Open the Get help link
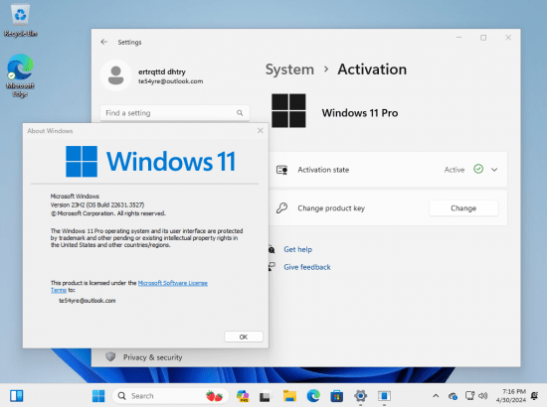 [x=297, y=249]
